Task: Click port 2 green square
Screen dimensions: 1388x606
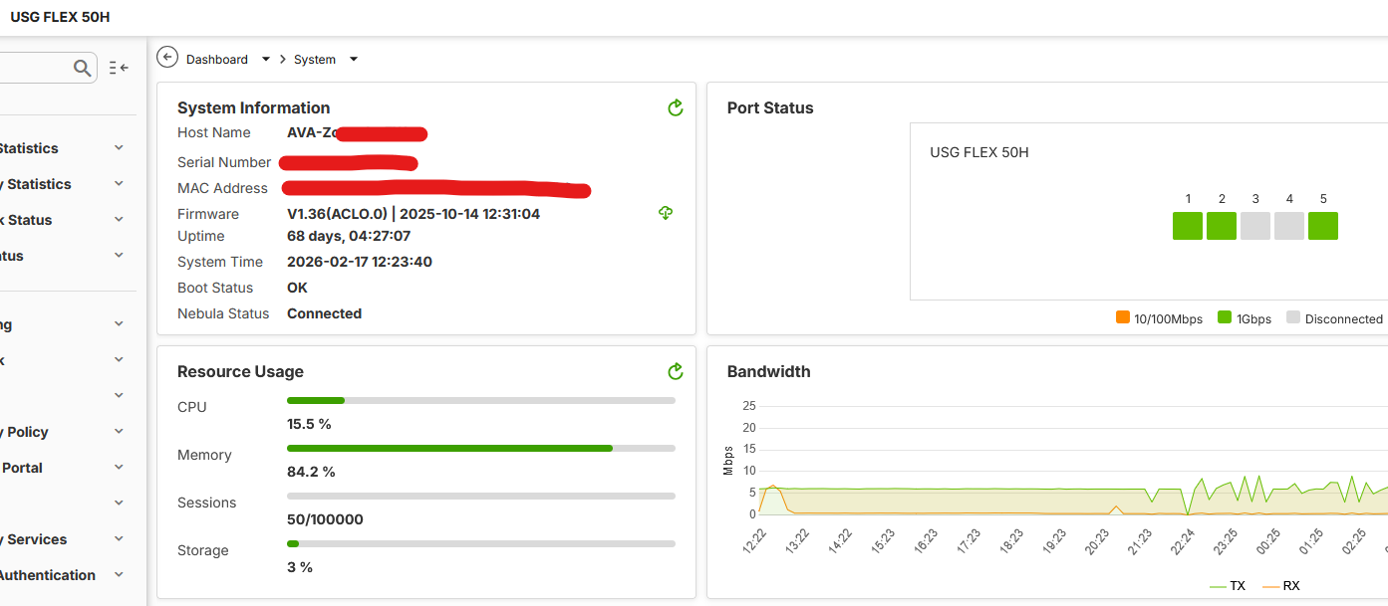Action: pos(1222,226)
